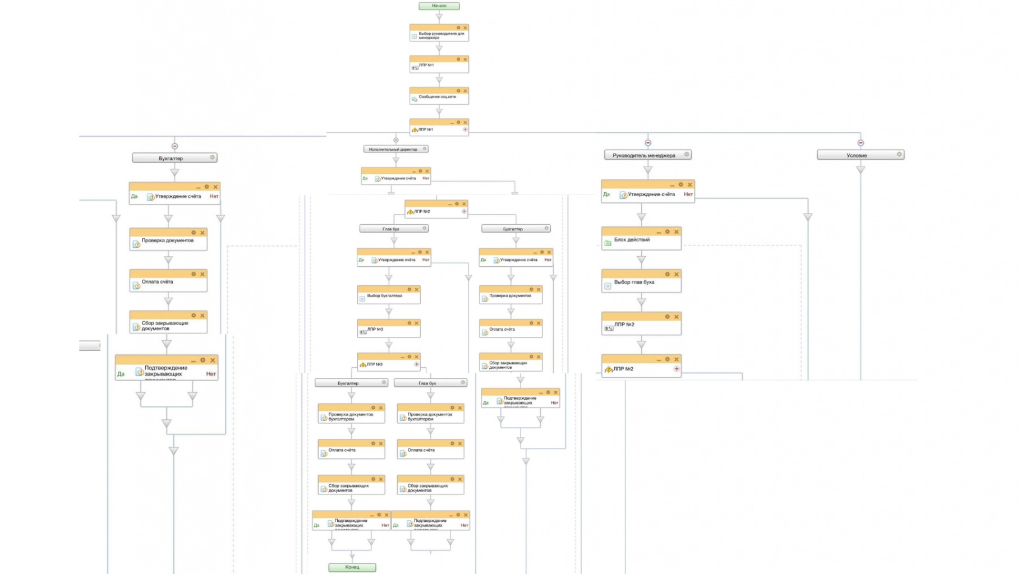Remove Условие branch with red minus
This screenshot has width=1021, height=574.
861,143
